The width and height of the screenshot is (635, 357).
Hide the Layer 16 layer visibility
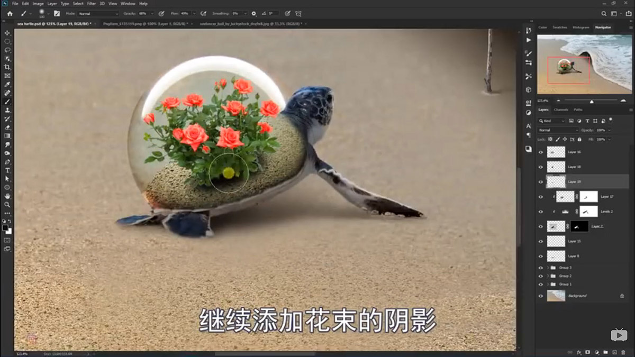tap(541, 152)
